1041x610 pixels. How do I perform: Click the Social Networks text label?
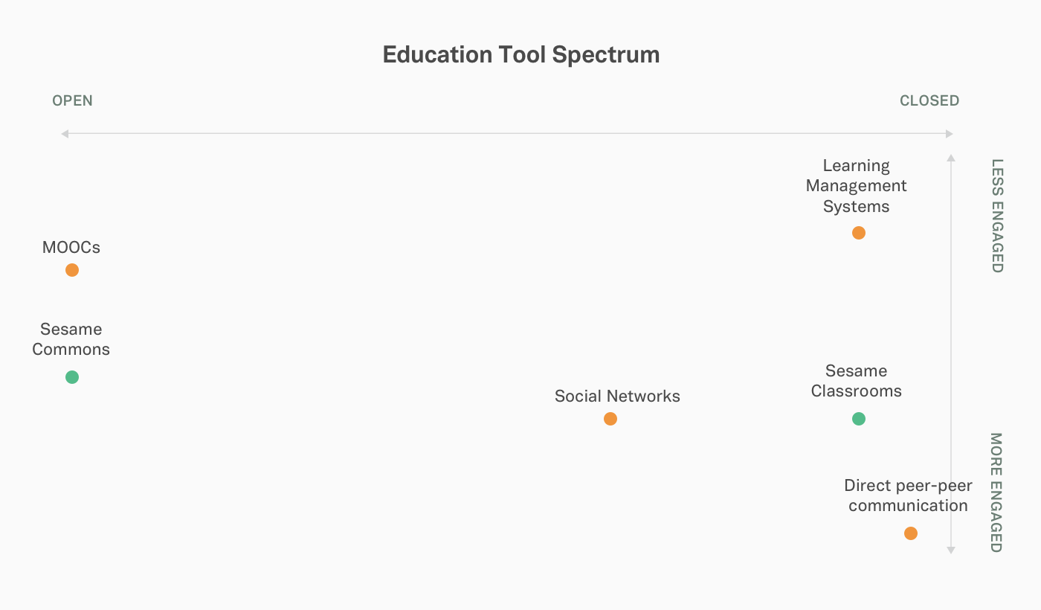coord(617,396)
